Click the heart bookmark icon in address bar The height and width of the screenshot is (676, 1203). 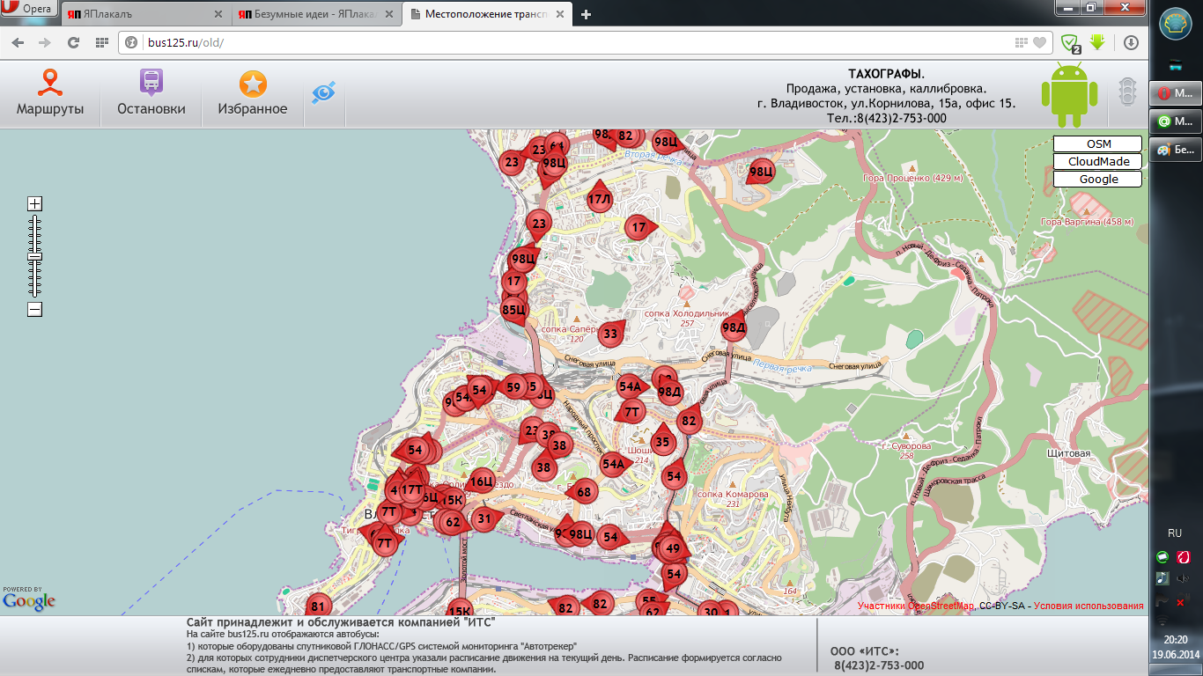(x=1039, y=42)
